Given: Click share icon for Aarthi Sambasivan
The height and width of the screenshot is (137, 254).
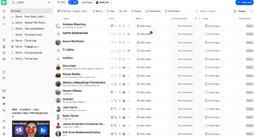Looking at the screenshot, I should point(128,34).
